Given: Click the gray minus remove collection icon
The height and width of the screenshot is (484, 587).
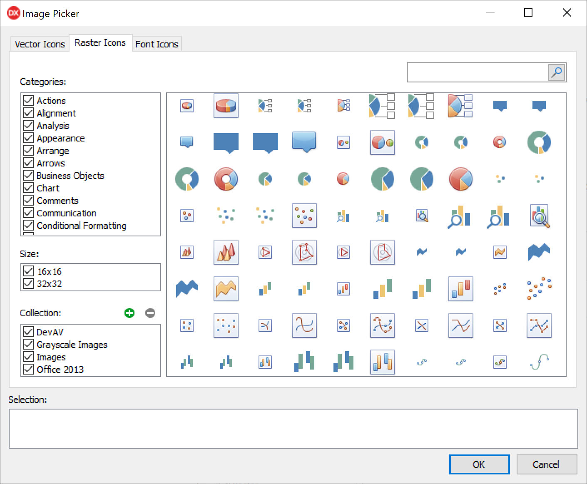Looking at the screenshot, I should 150,313.
